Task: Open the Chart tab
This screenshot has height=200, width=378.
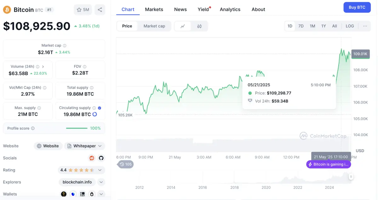Action: coord(128,9)
